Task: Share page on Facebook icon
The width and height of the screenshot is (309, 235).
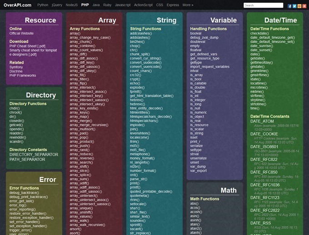Action: tap(289, 6)
